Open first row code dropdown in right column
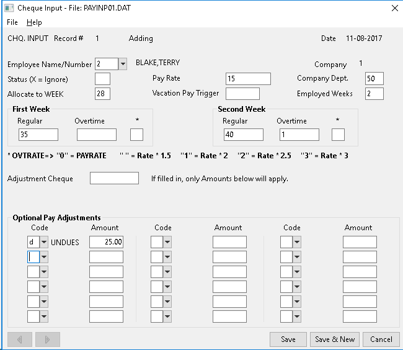 point(297,242)
